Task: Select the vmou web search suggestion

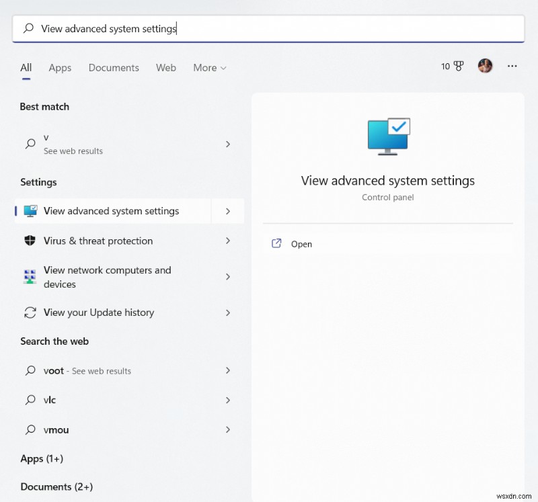Action: point(56,429)
